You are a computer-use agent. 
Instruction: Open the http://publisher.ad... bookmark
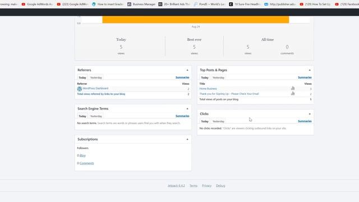coord(280,4)
